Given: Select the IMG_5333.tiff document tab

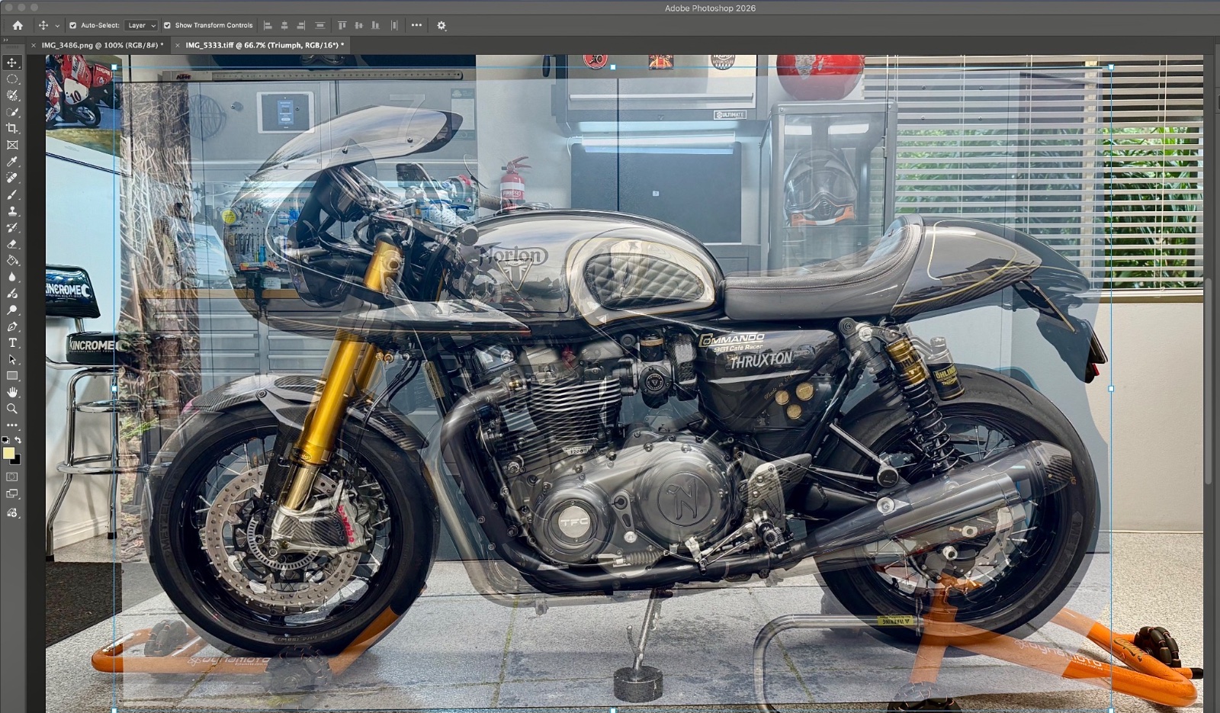Looking at the screenshot, I should click(x=263, y=45).
